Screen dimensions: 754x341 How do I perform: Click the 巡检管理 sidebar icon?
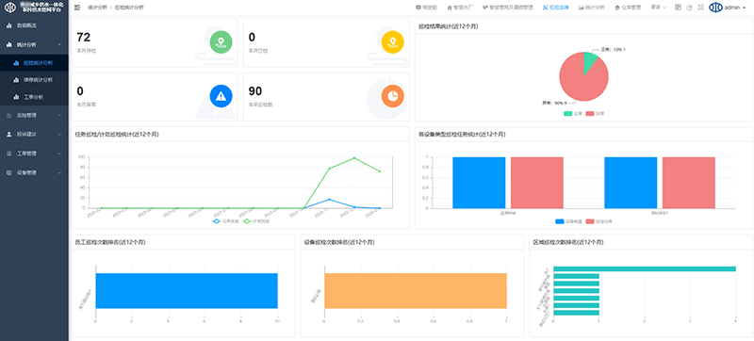9,115
